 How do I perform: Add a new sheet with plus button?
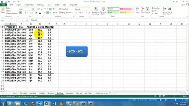coord(110,93)
